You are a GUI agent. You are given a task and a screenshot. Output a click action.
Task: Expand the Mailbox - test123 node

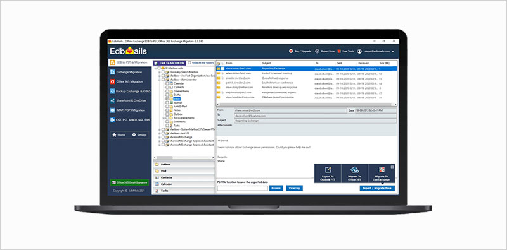[160, 133]
